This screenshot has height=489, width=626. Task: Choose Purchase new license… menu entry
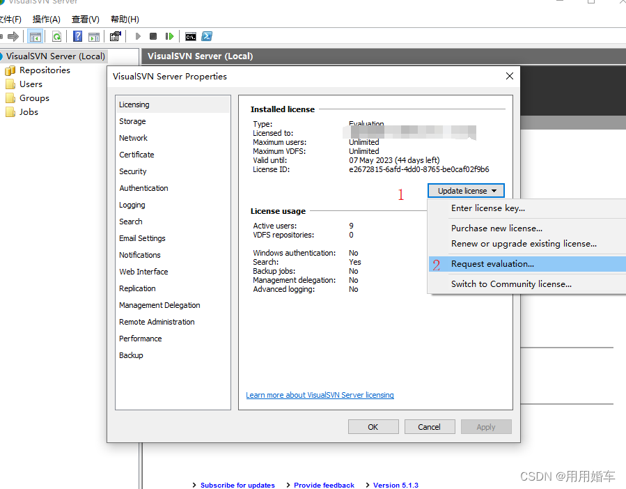[496, 228]
